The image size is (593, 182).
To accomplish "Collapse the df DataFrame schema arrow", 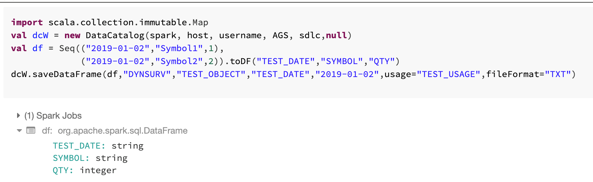I will click(19, 131).
